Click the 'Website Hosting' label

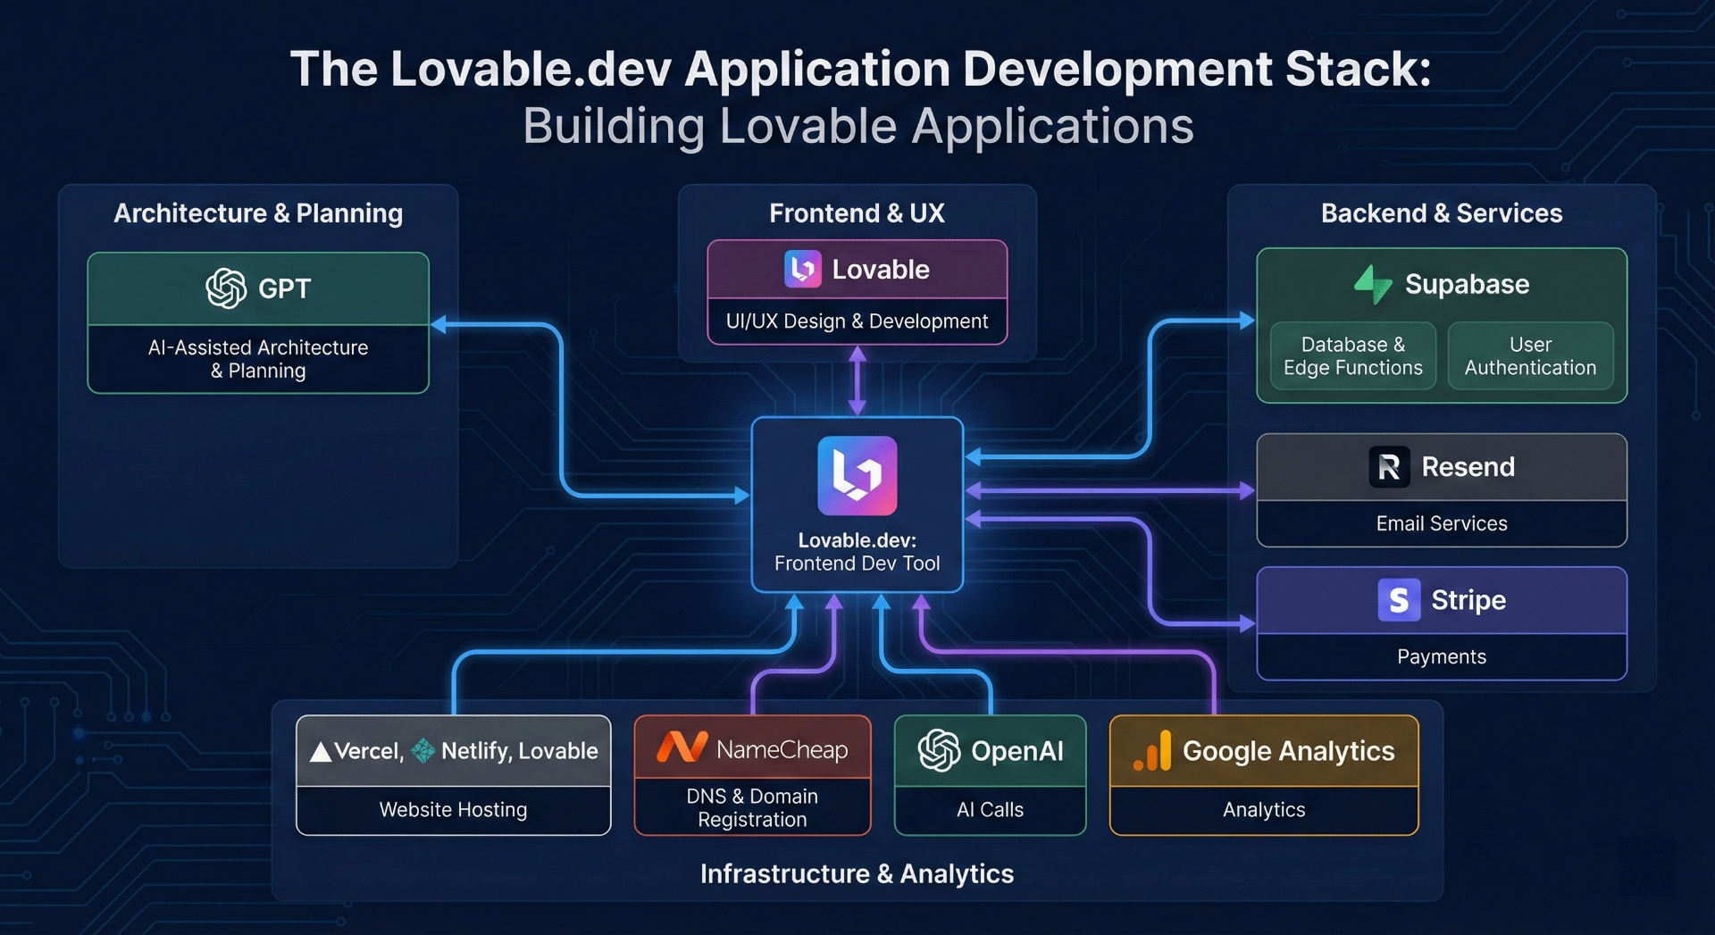[453, 809]
